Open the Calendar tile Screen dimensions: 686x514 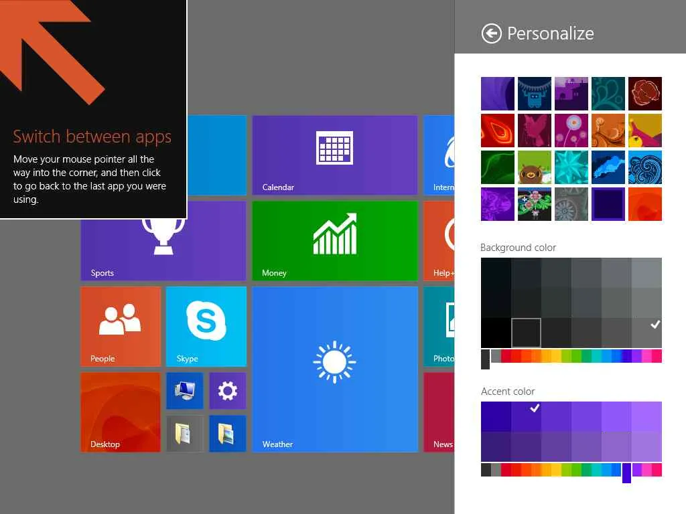point(335,155)
